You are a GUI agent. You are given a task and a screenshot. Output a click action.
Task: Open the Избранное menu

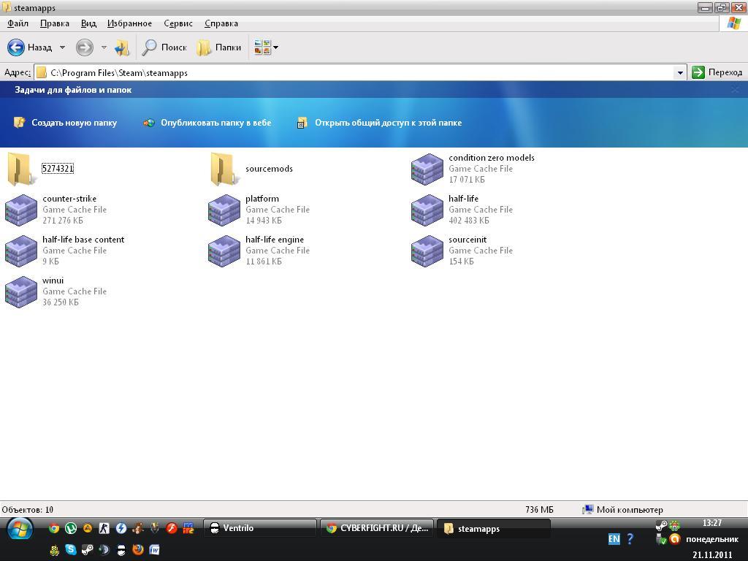(x=129, y=23)
